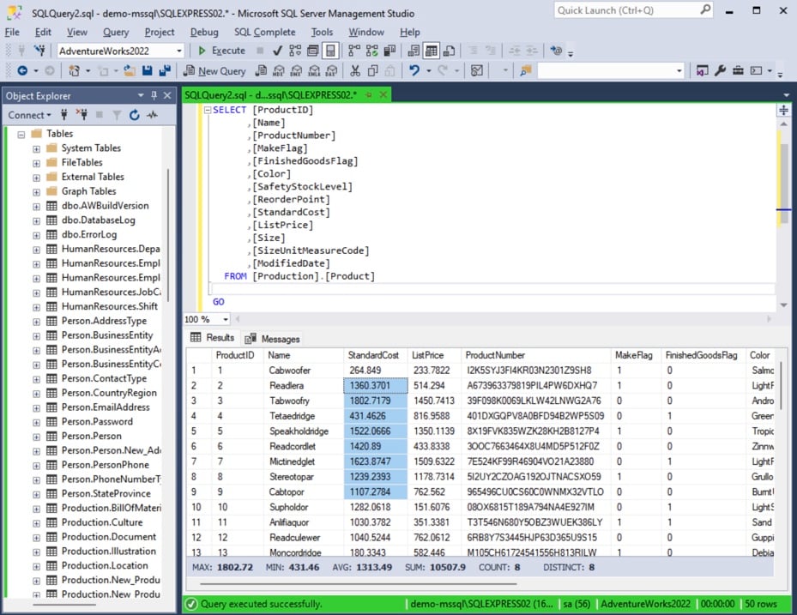Click Object Explorer Activity Monitor icon
797x615 pixels.
[x=152, y=115]
